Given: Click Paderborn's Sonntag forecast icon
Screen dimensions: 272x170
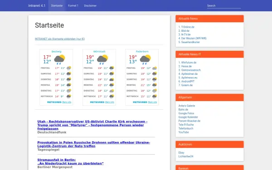Looking at the screenshot, I should coord(155,79).
